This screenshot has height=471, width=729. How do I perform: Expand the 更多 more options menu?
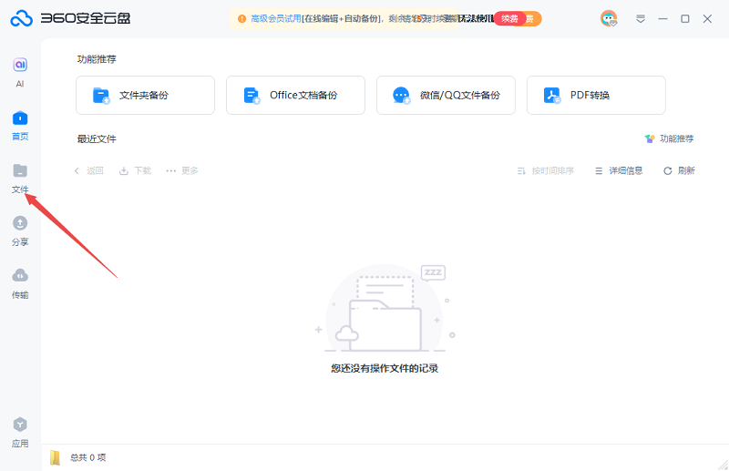point(182,170)
